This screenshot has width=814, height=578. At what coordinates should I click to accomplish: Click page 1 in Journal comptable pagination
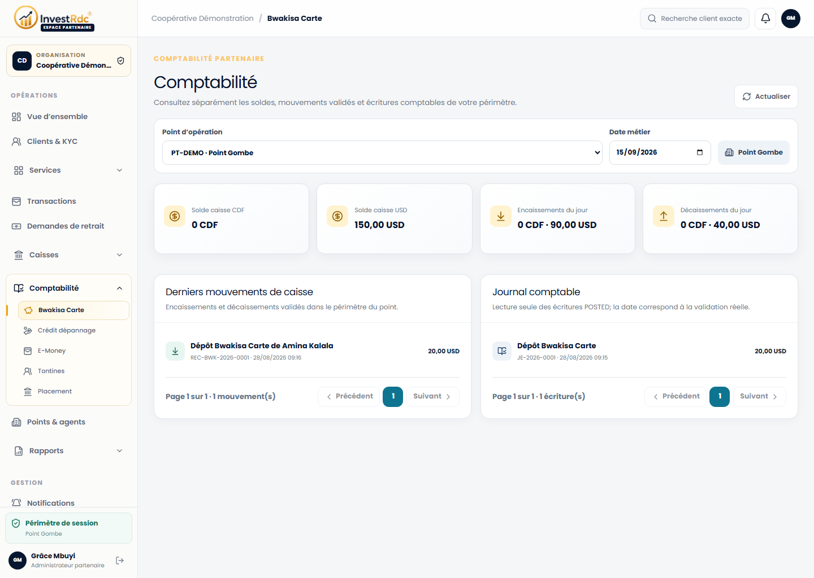tap(720, 397)
